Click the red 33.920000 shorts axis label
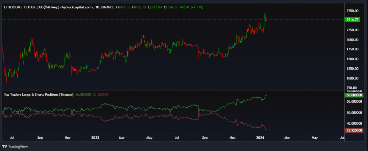The height and width of the screenshot is (151, 368). coord(354,131)
